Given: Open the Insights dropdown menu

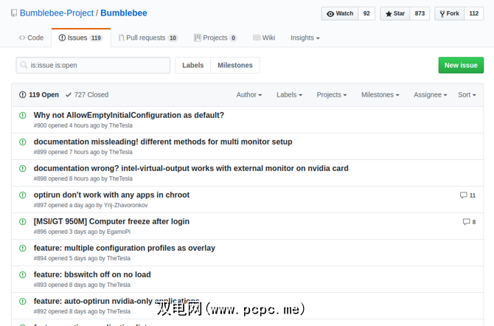Looking at the screenshot, I should [305, 38].
